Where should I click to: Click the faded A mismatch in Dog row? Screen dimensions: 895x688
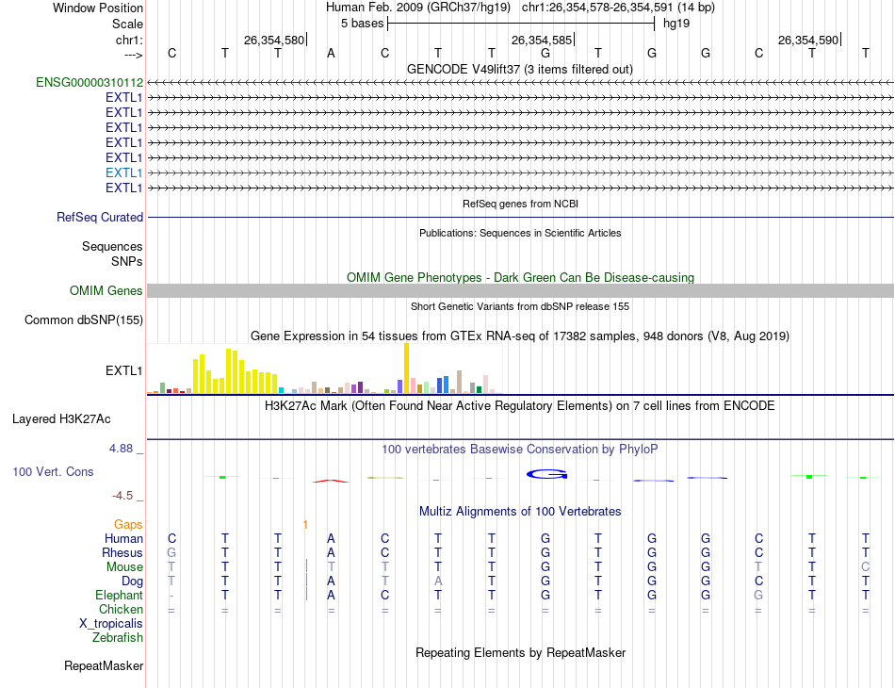pos(438,582)
